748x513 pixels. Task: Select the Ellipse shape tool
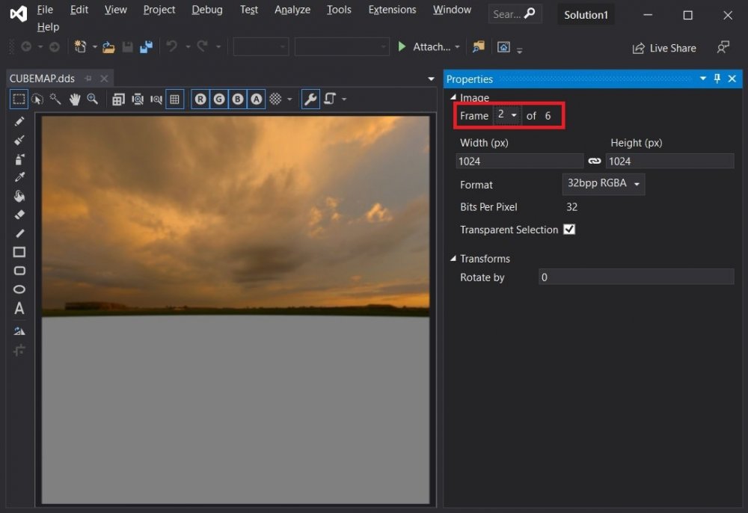coord(19,289)
